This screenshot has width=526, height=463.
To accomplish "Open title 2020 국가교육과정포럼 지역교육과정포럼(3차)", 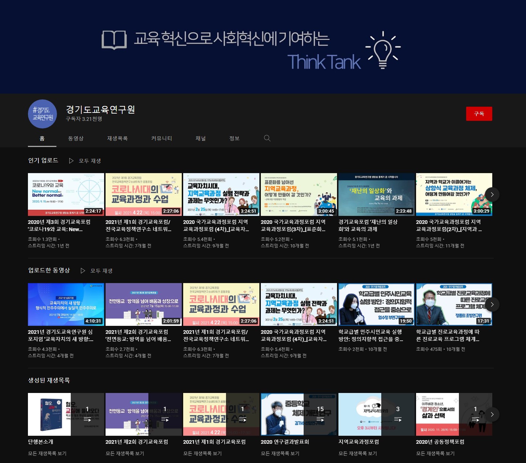I will click(293, 226).
